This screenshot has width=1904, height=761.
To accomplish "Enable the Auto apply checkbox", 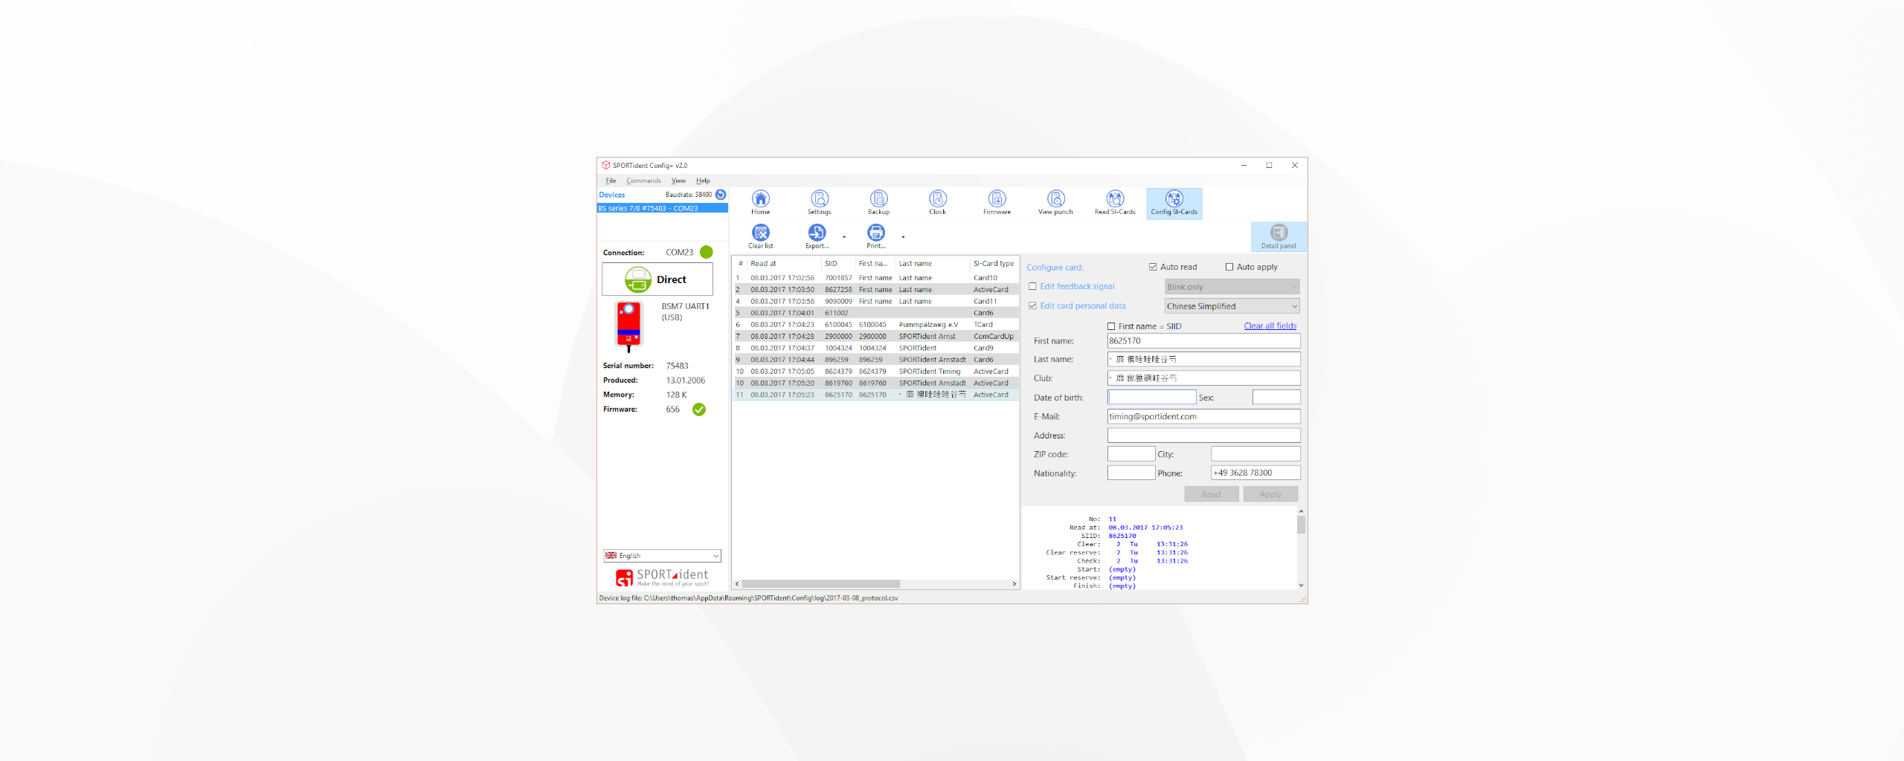I will click(1229, 267).
